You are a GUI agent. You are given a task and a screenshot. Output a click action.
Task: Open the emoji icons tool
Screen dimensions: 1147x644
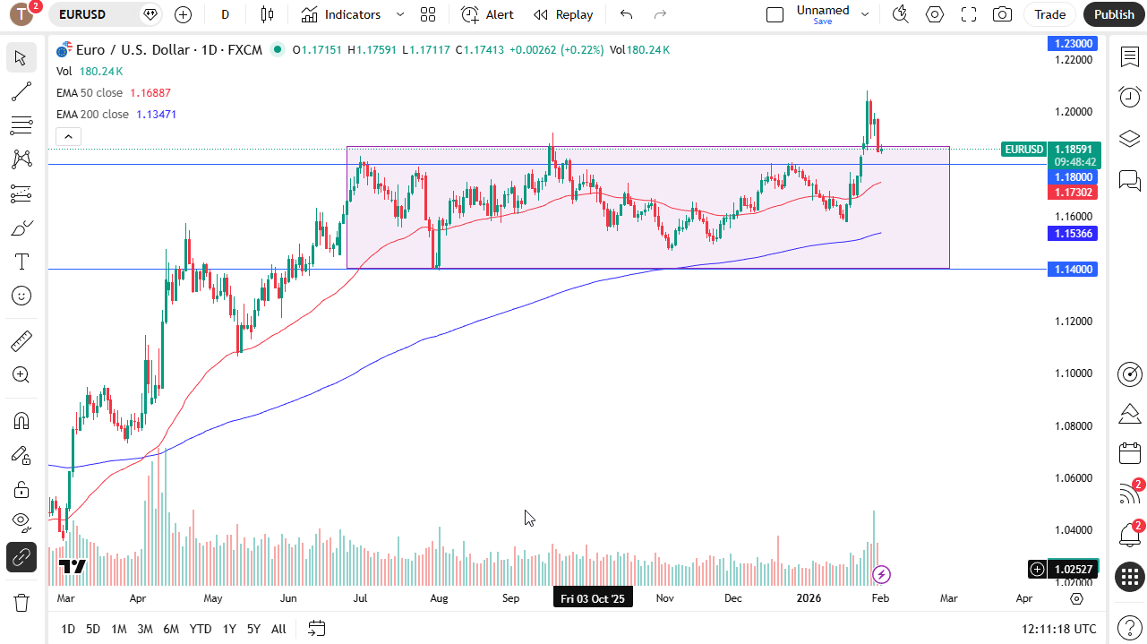[21, 296]
